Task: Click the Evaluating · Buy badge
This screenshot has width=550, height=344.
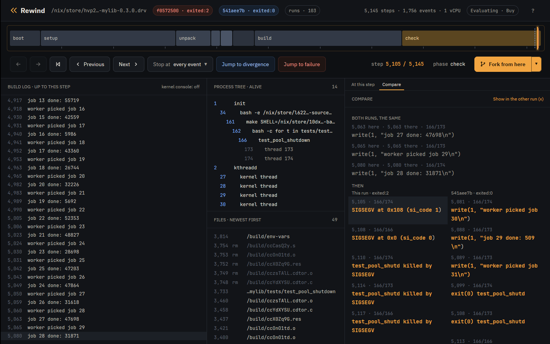Action: [492, 11]
